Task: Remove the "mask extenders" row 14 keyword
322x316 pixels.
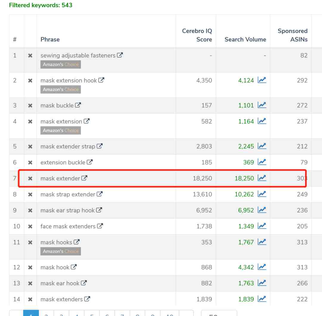Action: 30,299
